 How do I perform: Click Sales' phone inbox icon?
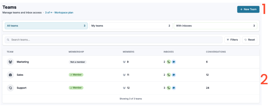coord(169,75)
